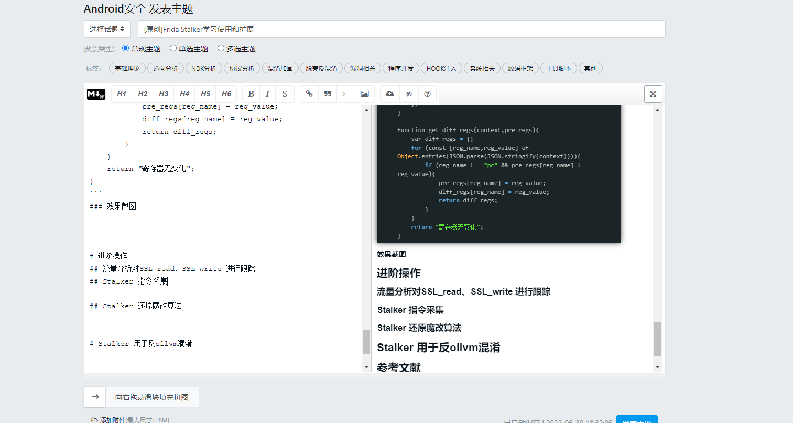The width and height of the screenshot is (793, 423).
Task: Insert an image with the picture icon
Action: tap(365, 94)
